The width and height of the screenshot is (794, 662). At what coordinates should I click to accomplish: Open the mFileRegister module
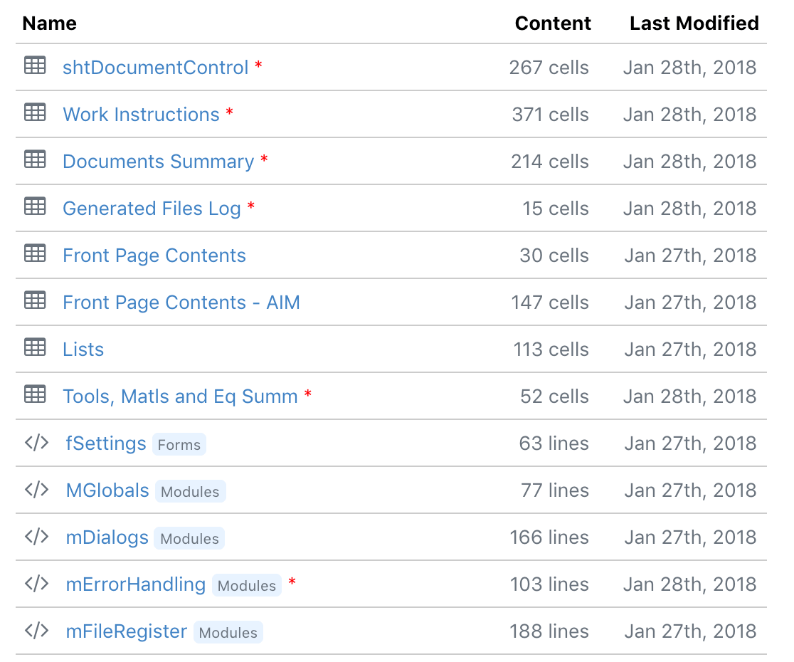coord(126,631)
